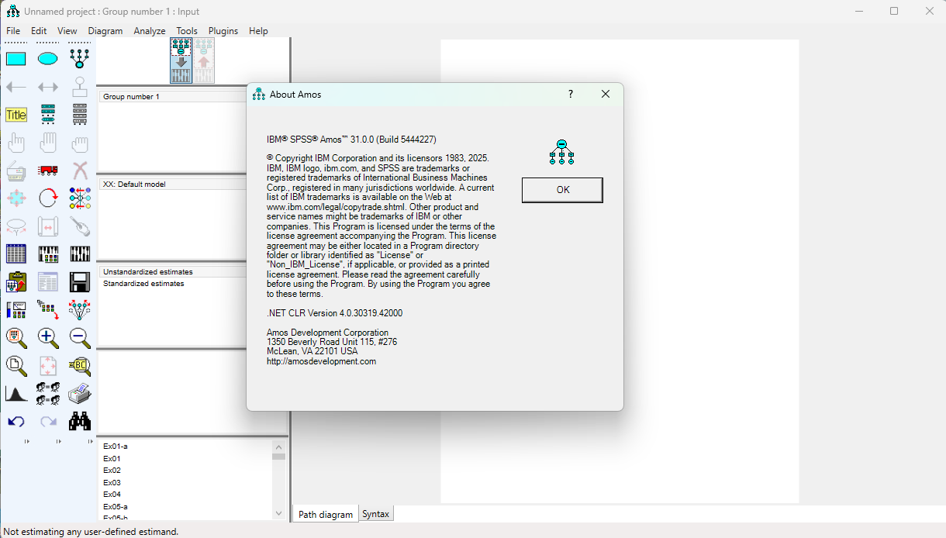The height and width of the screenshot is (538, 946).
Task: Select the Draw observed variables rectangle tool
Action: click(x=16, y=59)
